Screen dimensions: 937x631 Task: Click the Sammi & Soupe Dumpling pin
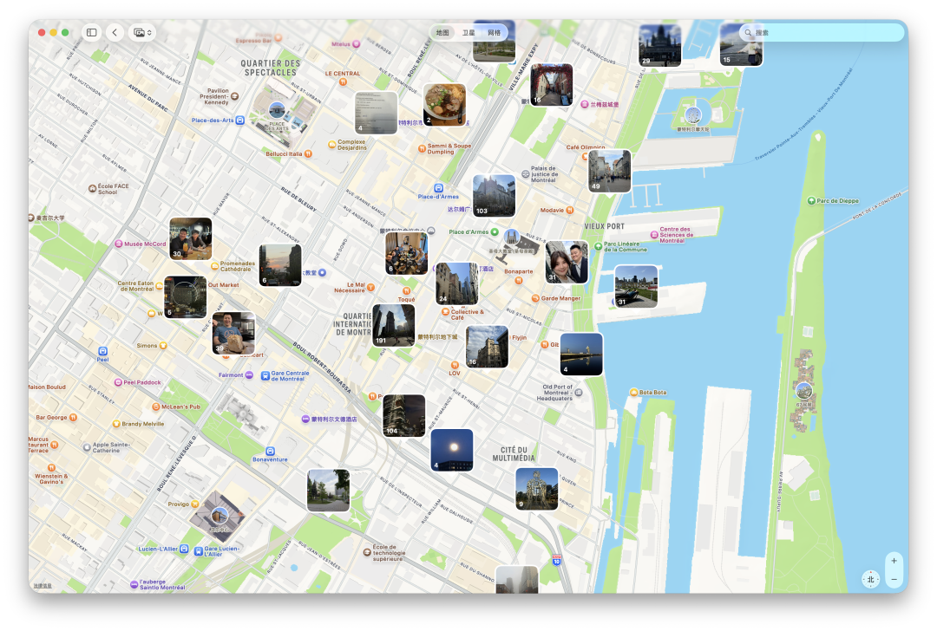(422, 148)
